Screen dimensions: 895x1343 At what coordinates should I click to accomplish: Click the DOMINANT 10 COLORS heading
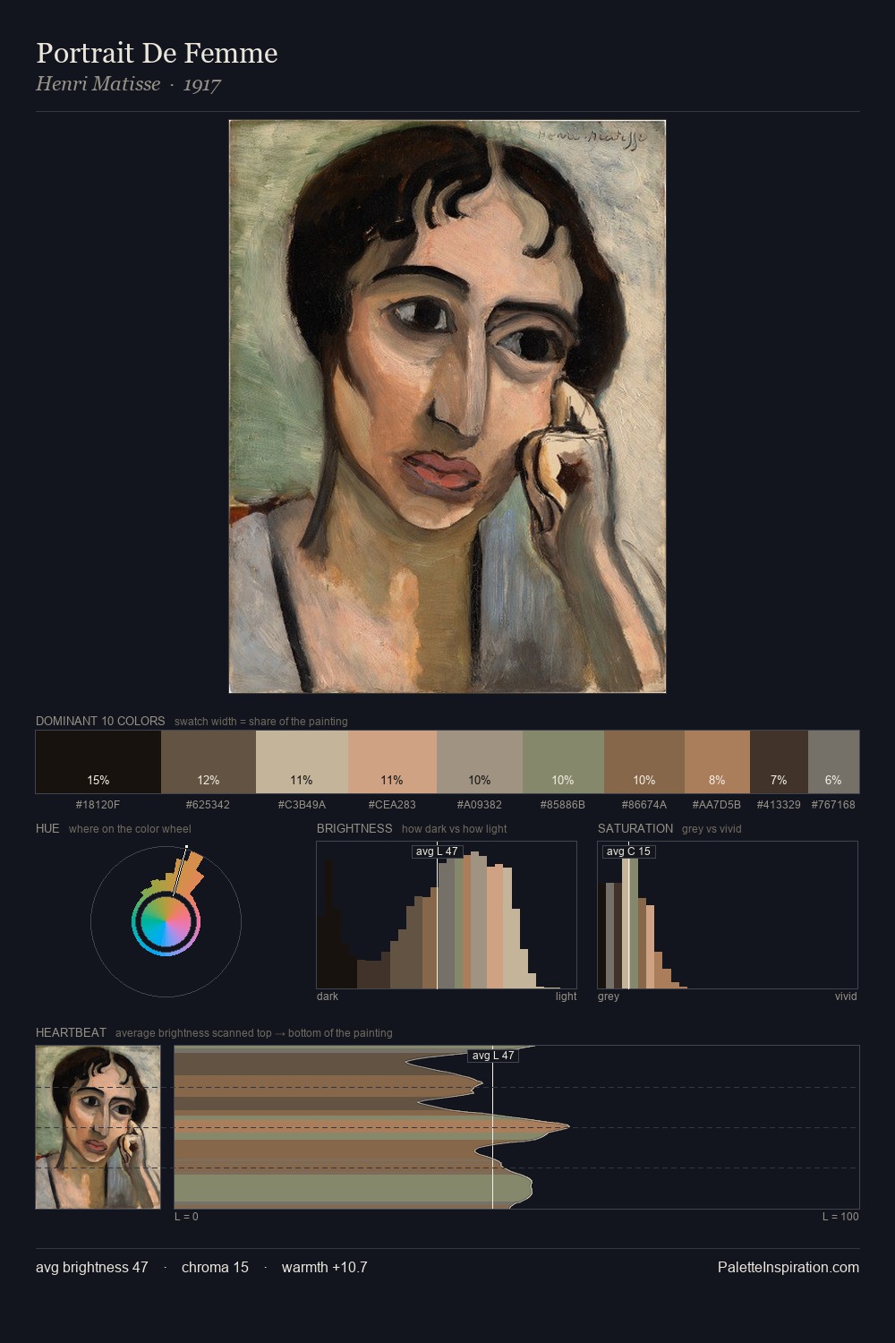click(100, 721)
